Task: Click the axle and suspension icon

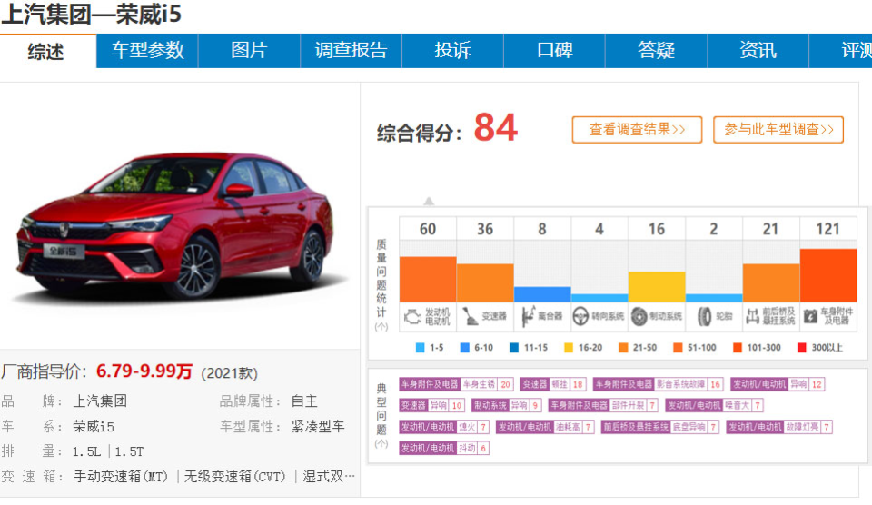Action: pos(752,316)
